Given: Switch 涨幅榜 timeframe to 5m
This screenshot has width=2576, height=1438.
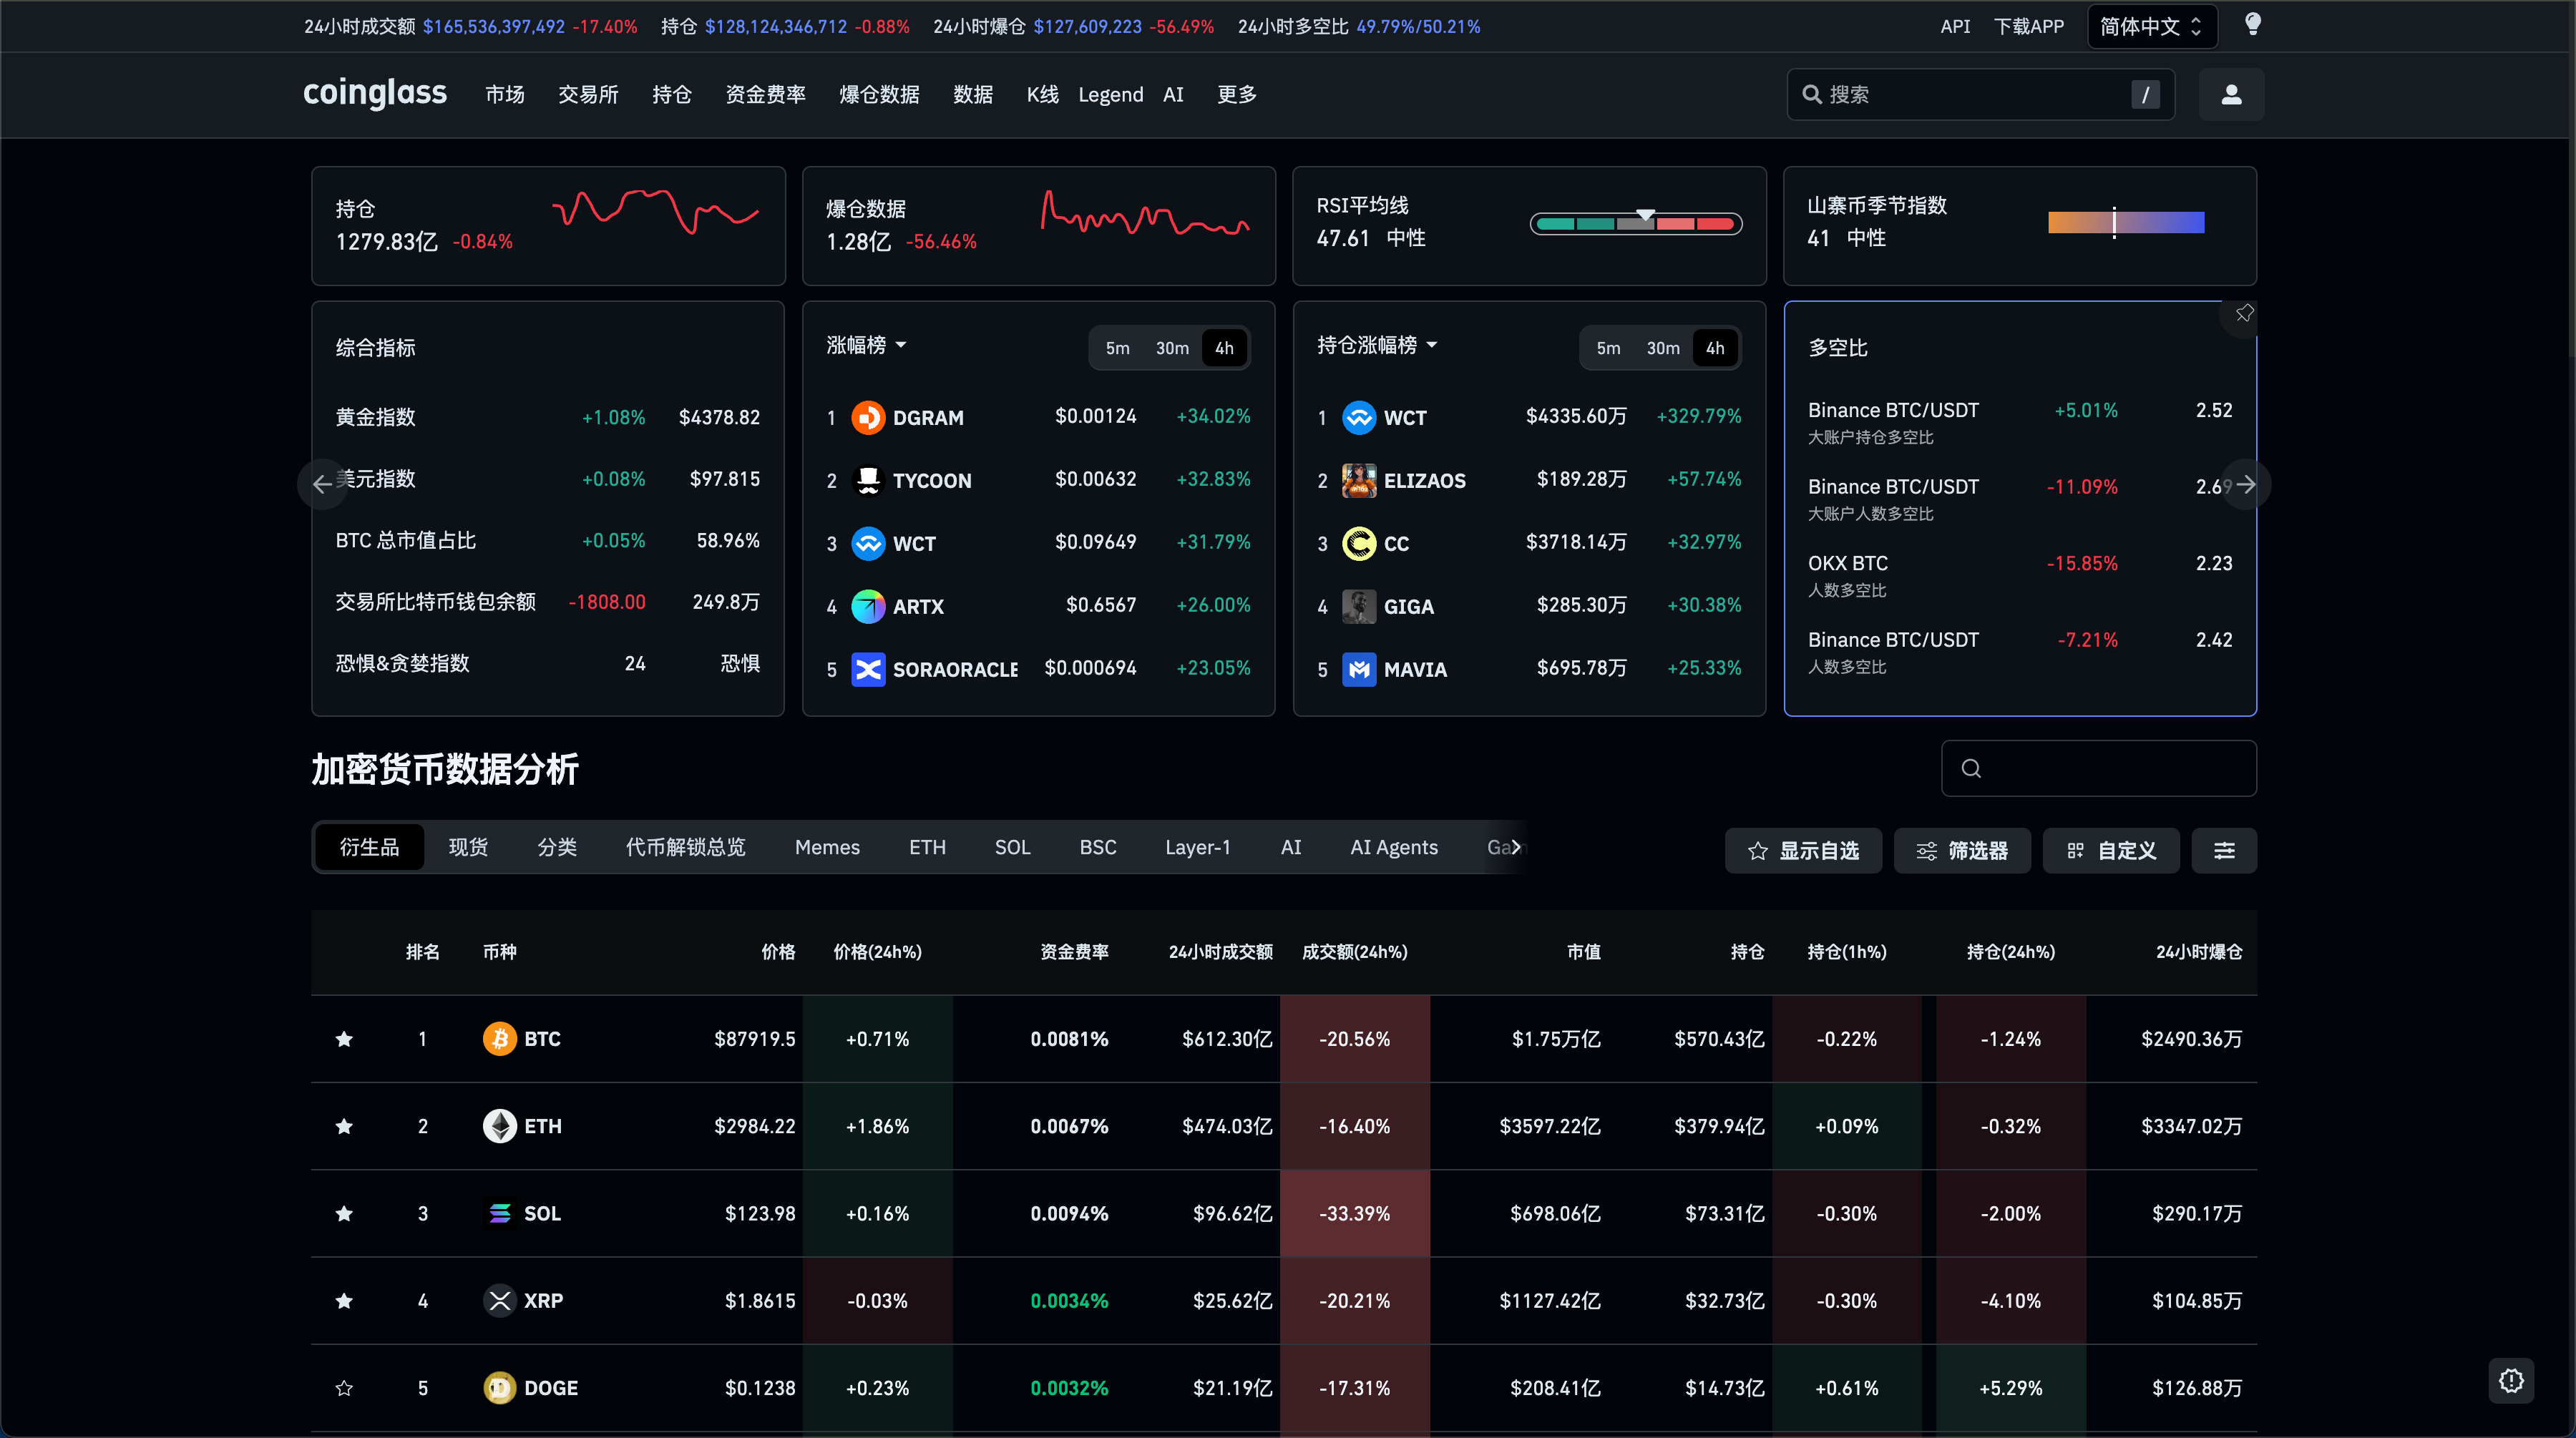Looking at the screenshot, I should point(1117,348).
